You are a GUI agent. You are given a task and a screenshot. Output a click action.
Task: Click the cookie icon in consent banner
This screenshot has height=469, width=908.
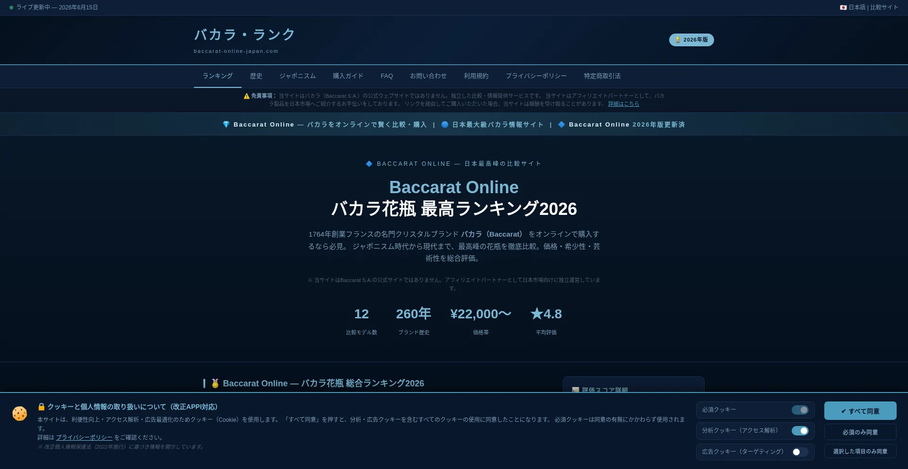(x=19, y=414)
